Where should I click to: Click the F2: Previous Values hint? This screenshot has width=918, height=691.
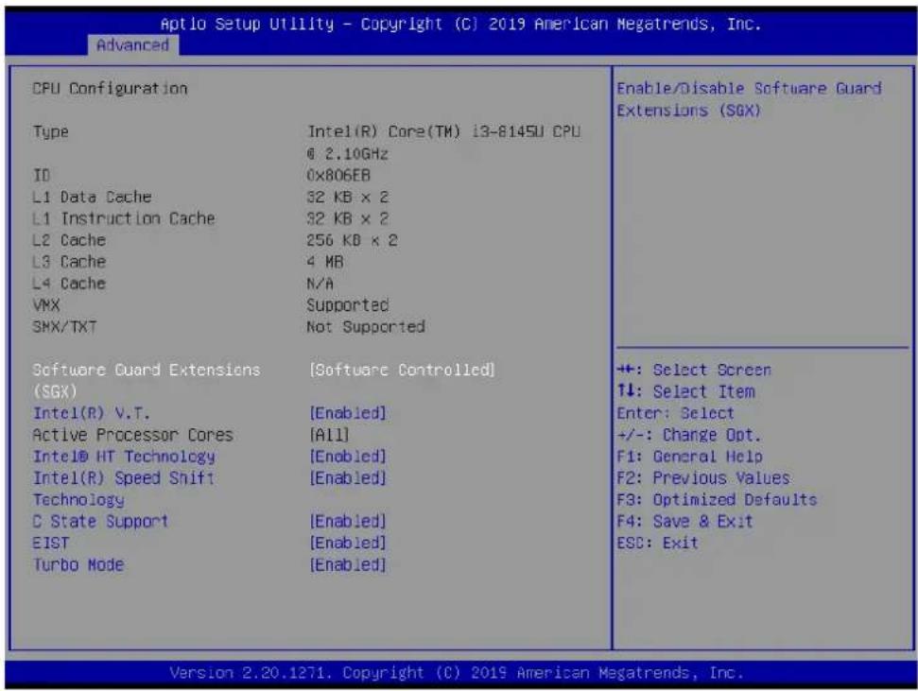tap(703, 478)
